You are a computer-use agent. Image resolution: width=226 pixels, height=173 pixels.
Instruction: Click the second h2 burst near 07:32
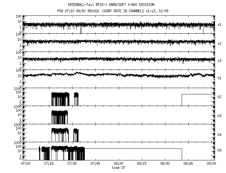click(76, 99)
